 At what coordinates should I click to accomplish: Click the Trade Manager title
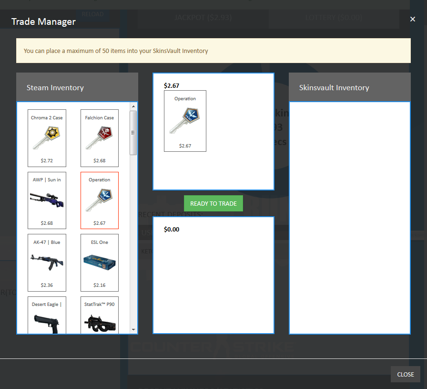click(x=43, y=21)
